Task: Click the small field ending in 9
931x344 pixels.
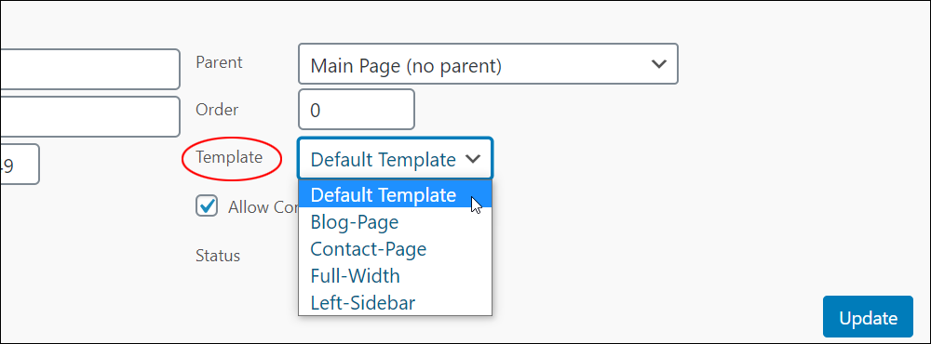Action: tap(20, 165)
